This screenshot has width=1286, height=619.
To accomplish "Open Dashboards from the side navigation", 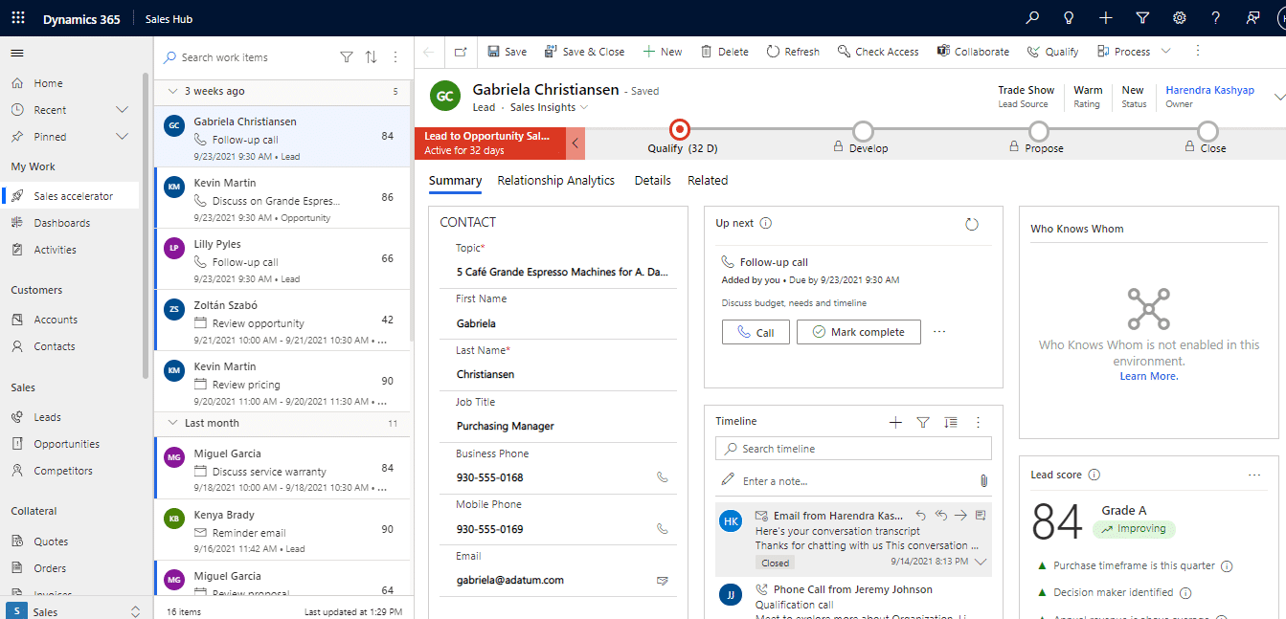I will click(x=61, y=223).
